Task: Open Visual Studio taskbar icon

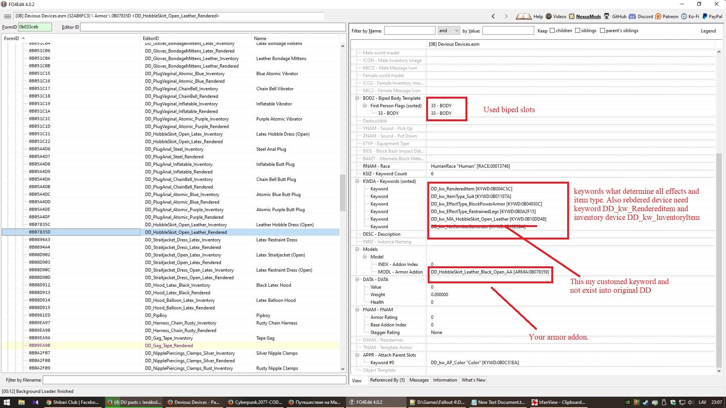Action: [x=36, y=402]
